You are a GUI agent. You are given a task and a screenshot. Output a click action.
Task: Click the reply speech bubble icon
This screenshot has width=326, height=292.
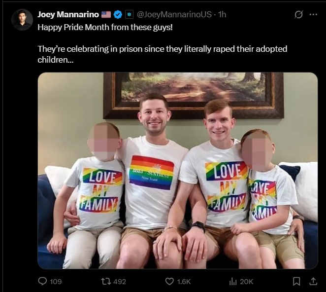click(x=42, y=281)
